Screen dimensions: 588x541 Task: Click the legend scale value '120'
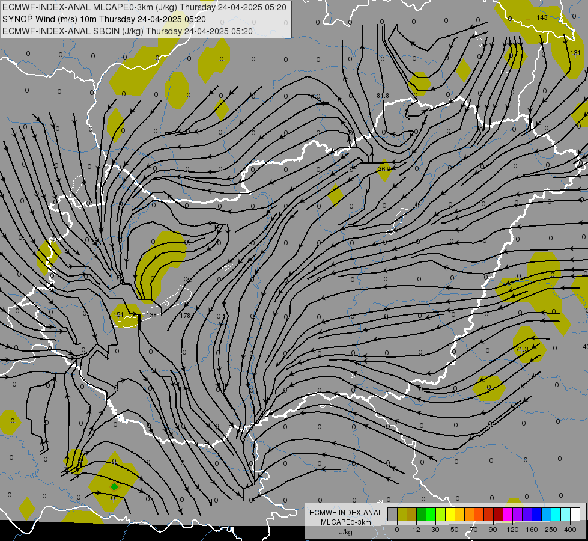pos(512,530)
